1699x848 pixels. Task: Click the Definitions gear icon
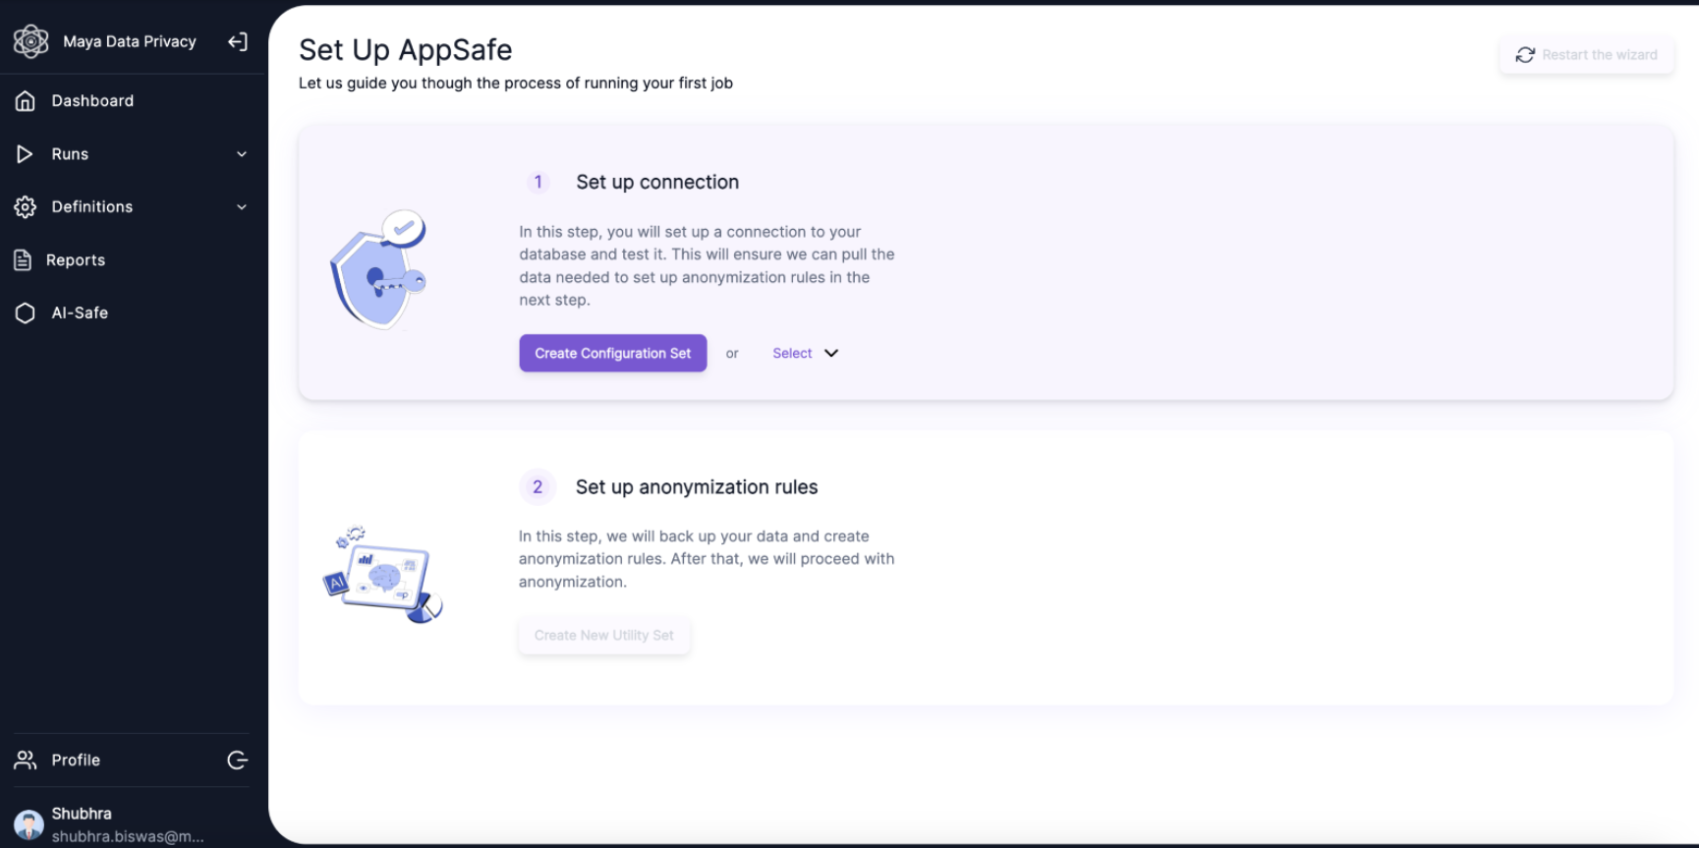[x=26, y=206]
